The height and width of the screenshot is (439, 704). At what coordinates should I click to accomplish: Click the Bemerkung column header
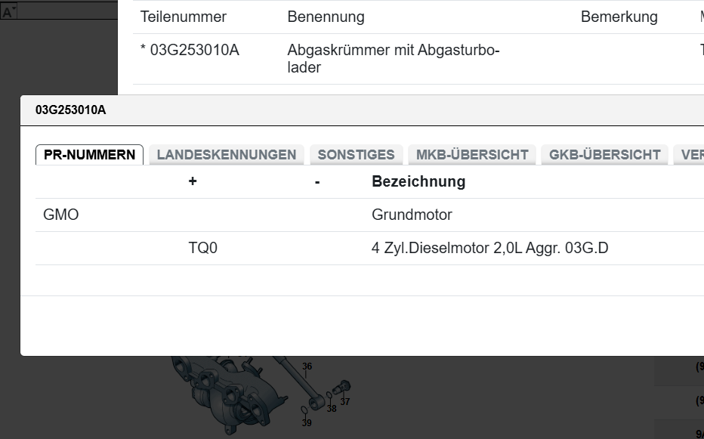pos(619,17)
